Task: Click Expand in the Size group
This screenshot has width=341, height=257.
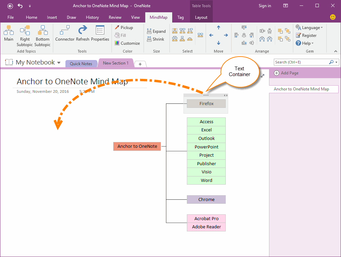Action: tap(156, 31)
